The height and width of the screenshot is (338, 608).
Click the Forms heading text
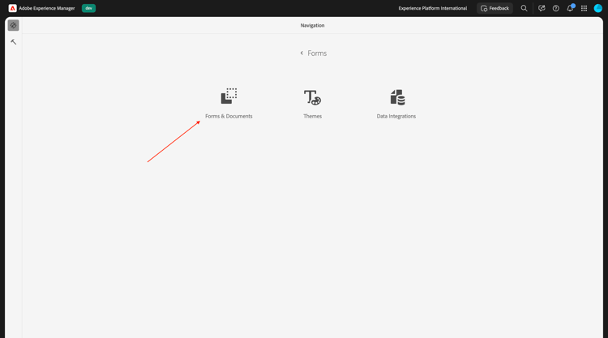(x=317, y=53)
